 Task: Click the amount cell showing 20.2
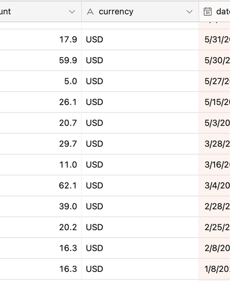pos(41,227)
